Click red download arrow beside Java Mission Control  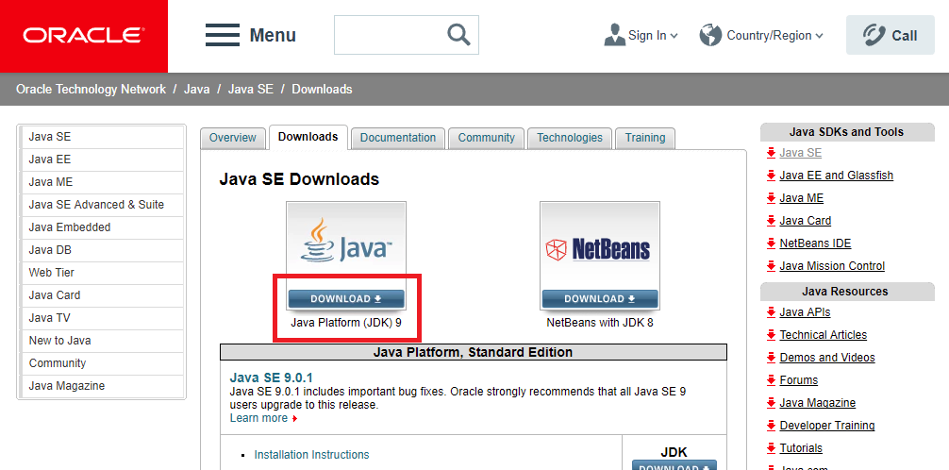click(771, 266)
